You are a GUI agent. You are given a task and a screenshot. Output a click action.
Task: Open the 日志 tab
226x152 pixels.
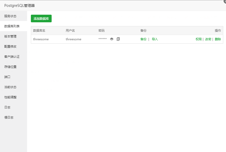pyautogui.click(x=14, y=107)
